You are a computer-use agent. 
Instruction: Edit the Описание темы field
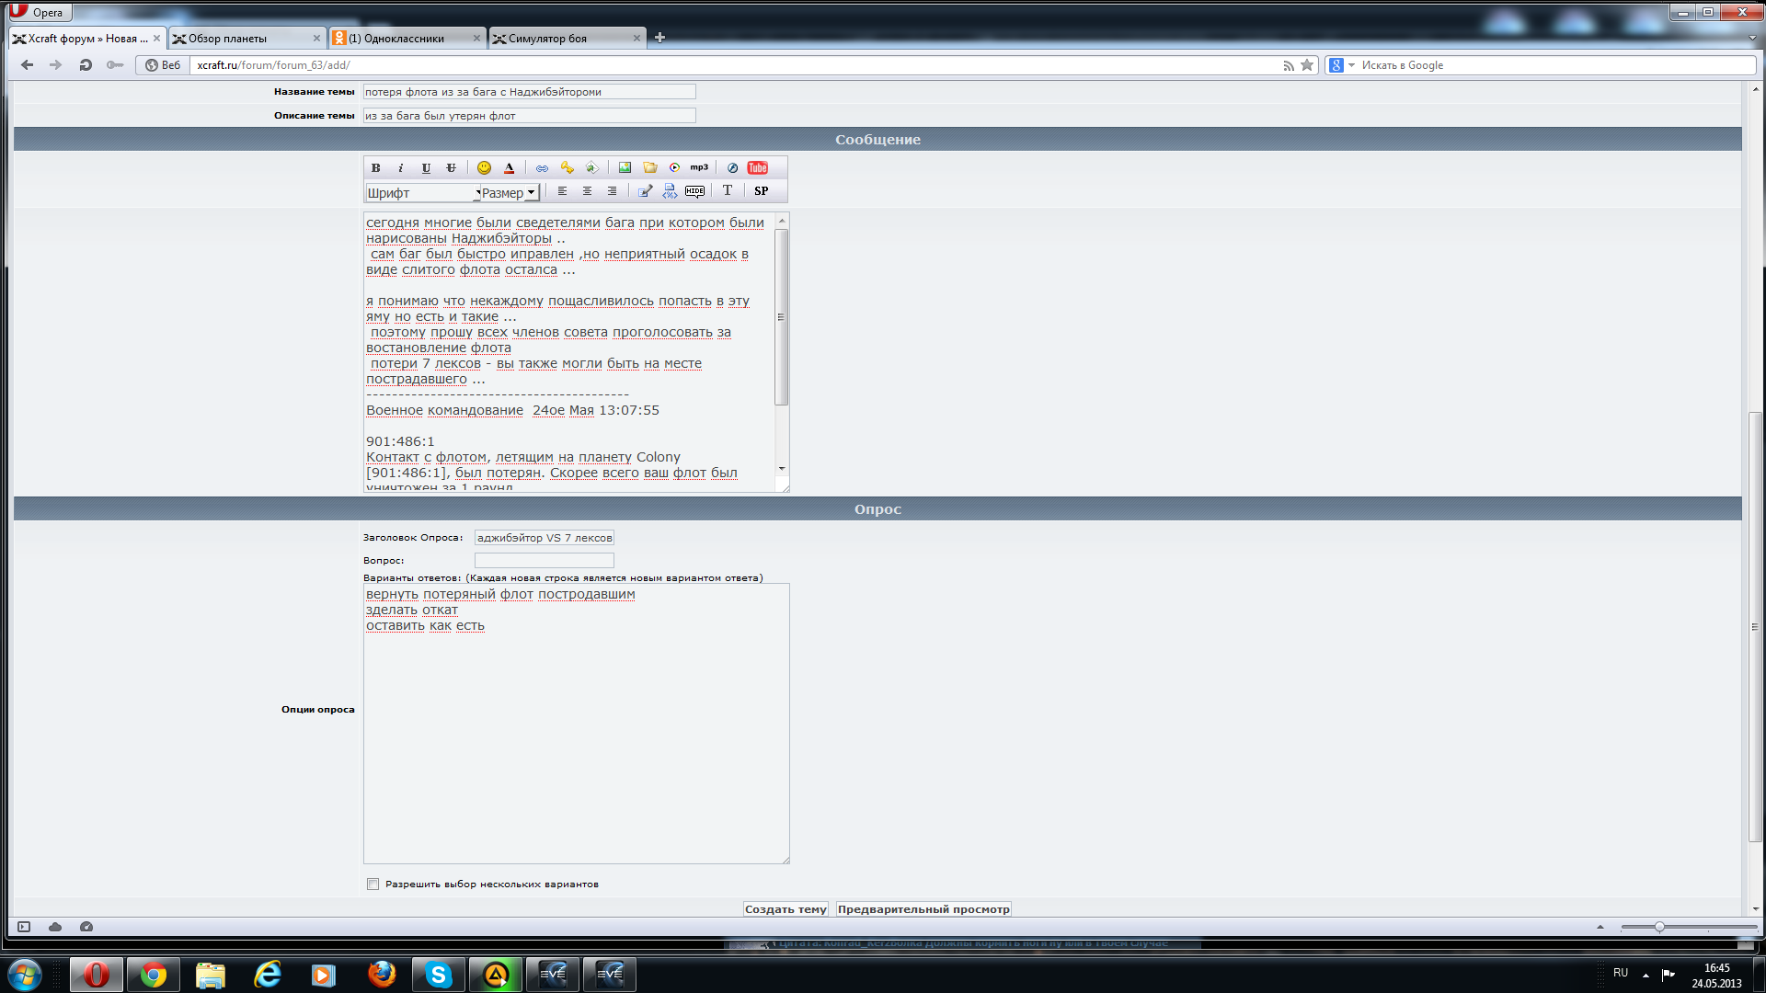pyautogui.click(x=529, y=116)
